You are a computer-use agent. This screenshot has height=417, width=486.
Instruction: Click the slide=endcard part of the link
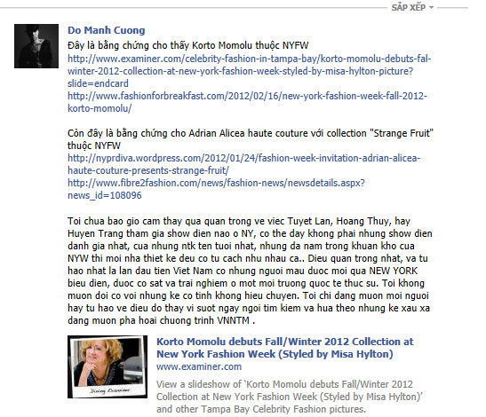coord(98,83)
